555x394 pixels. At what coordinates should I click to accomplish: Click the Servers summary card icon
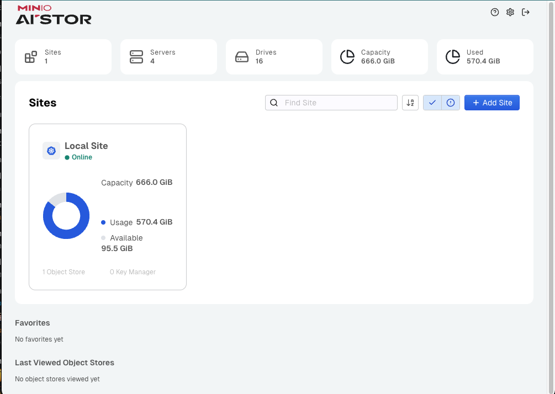click(x=136, y=57)
